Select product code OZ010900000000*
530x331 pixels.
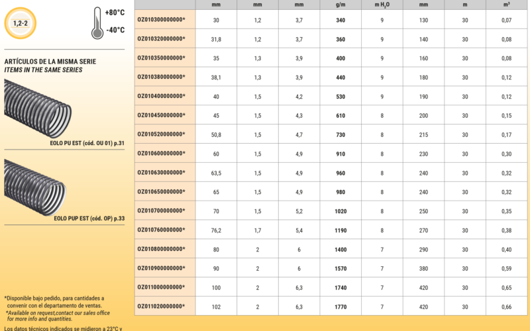[x=161, y=268]
